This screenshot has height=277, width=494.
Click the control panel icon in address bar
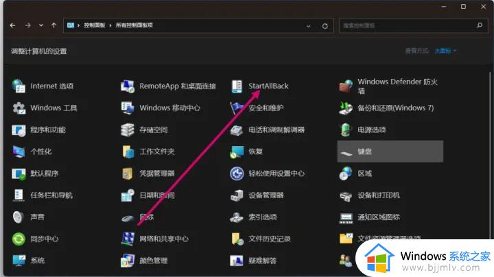point(71,25)
